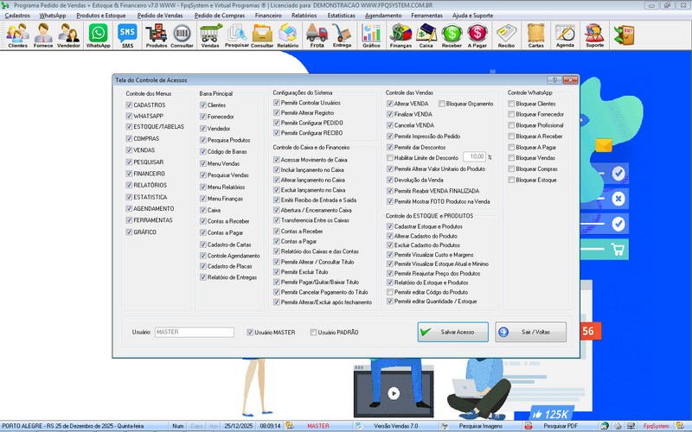Screen dimensions: 692x432
Task: Uncheck the CADASTROS menu checkbox
Action: point(129,105)
